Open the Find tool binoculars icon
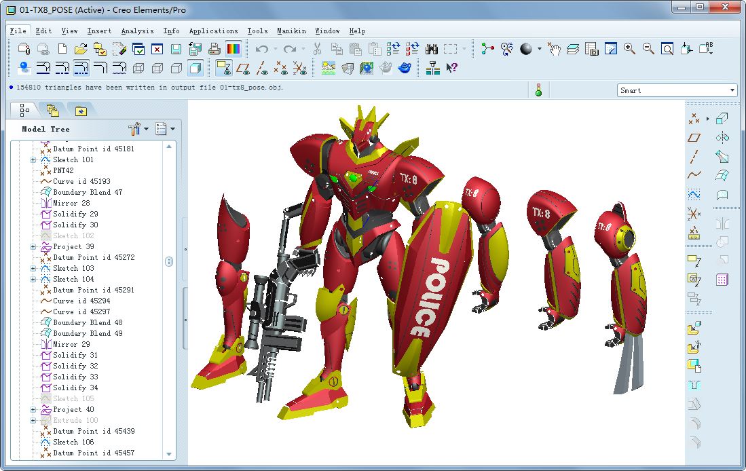The height and width of the screenshot is (471, 746). 432,49
